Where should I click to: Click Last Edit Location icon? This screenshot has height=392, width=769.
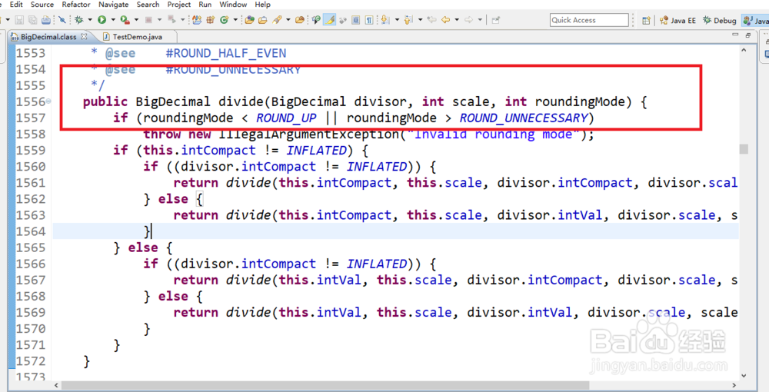(431, 20)
